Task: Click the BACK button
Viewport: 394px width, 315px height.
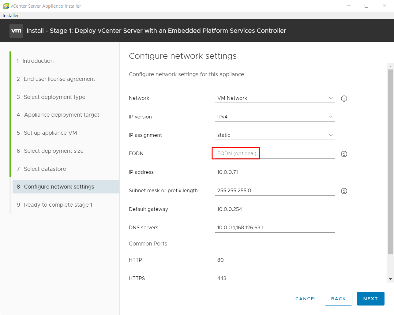Action: pos(338,299)
